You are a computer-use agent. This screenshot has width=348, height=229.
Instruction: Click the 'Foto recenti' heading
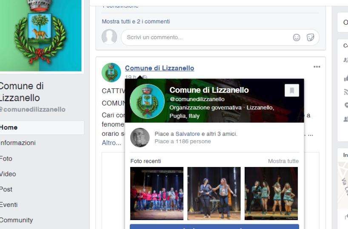coord(145,161)
